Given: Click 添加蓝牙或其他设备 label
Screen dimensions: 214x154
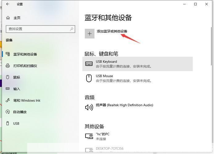Looking at the screenshot, I should point(112,31).
